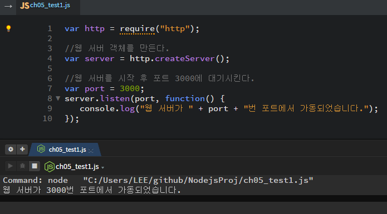
Task: Click the 'listen' method on line 8
Action: pyautogui.click(x=115, y=98)
